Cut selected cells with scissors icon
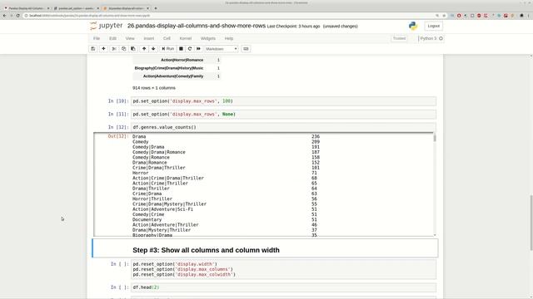Viewport: 533px width, 299px height. click(x=114, y=49)
